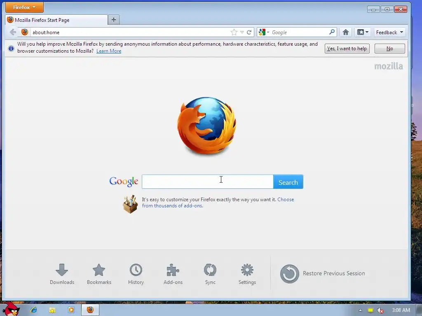Open the file explorer folder taskbar icon
Image resolution: width=422 pixels, height=316 pixels.
[x=52, y=310]
